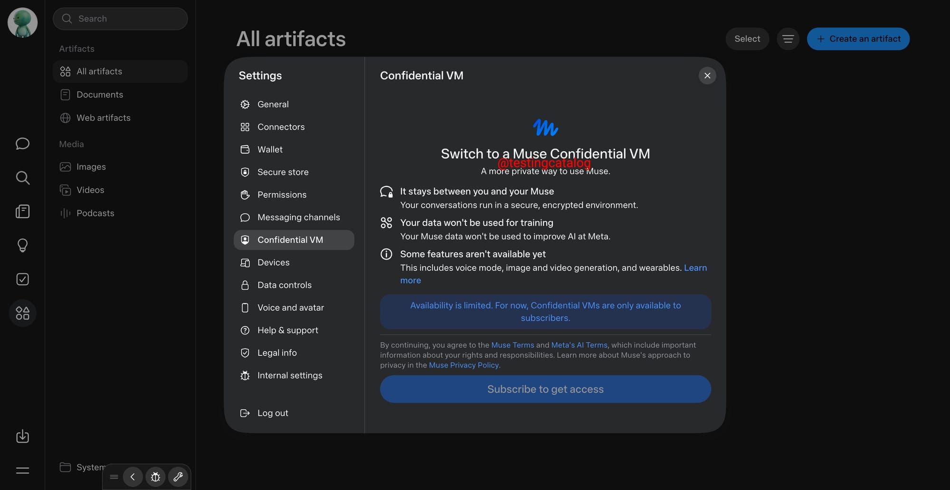Screen dimensions: 950x490
Task: Select All artifacts in sidebar
Action: pyautogui.click(x=120, y=72)
